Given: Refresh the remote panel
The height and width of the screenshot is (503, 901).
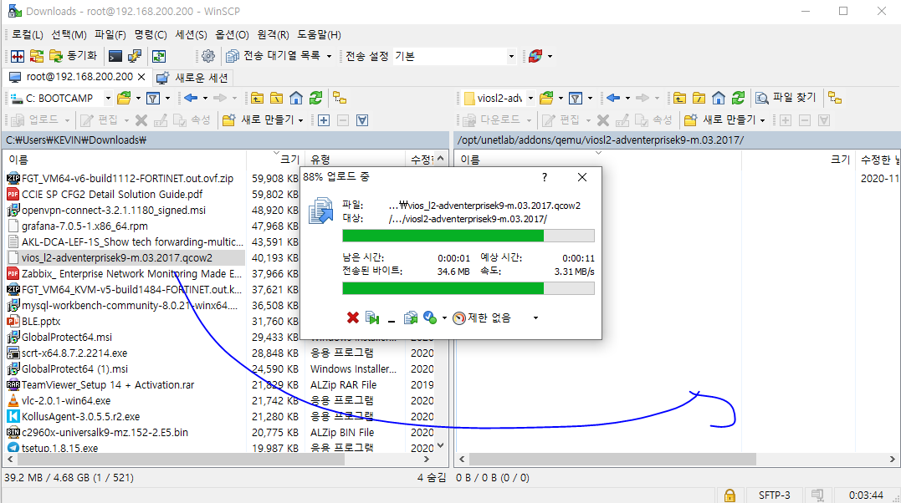Looking at the screenshot, I should click(x=738, y=99).
